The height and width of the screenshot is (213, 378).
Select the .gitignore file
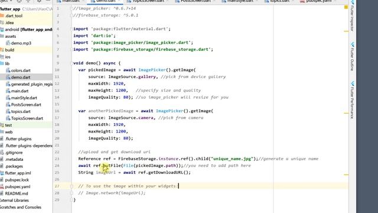(14, 153)
